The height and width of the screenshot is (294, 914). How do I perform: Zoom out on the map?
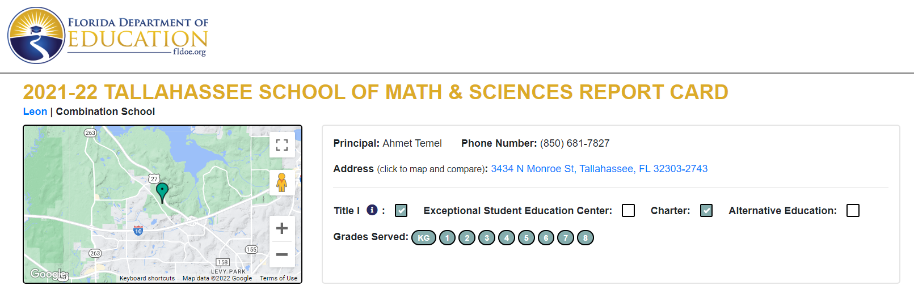(x=282, y=254)
